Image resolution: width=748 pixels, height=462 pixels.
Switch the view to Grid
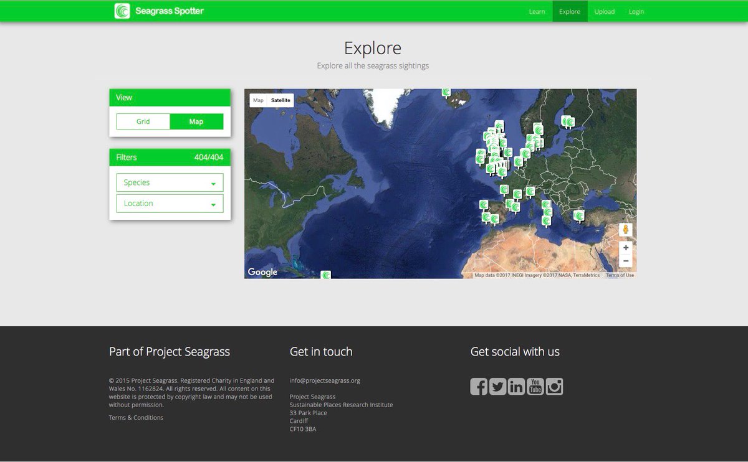[143, 121]
